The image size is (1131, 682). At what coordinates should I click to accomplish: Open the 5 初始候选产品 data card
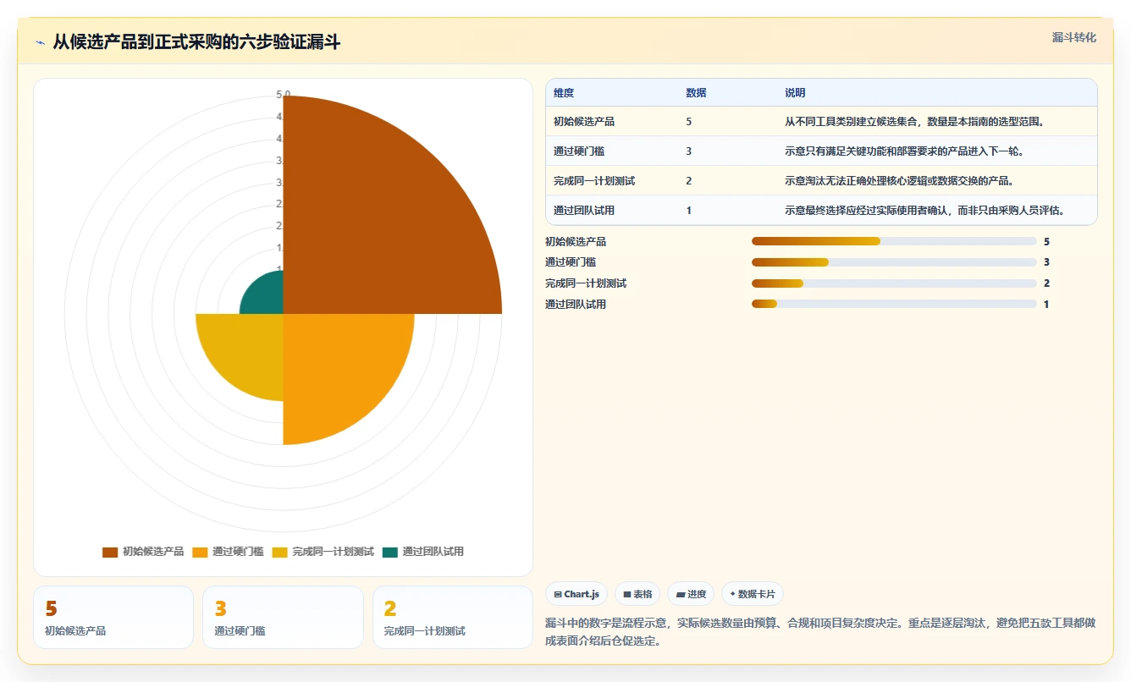click(113, 617)
